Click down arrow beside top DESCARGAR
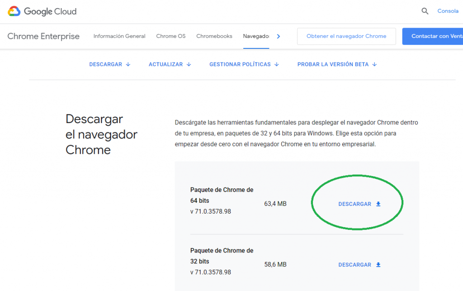The image size is (463, 291). click(x=128, y=64)
